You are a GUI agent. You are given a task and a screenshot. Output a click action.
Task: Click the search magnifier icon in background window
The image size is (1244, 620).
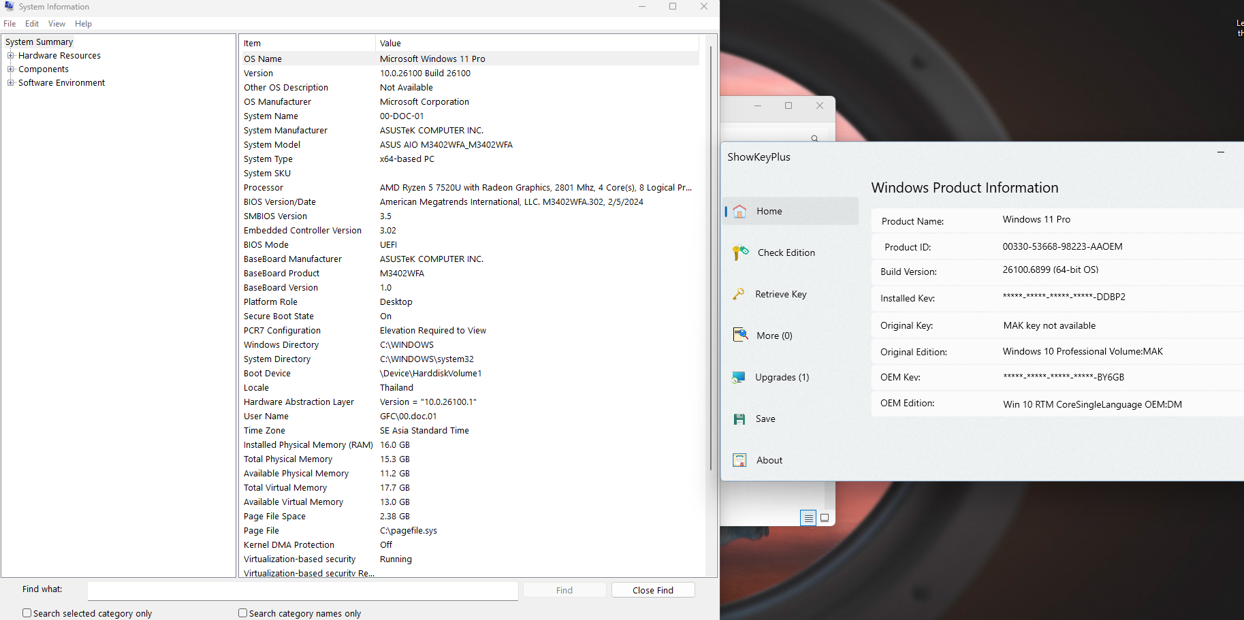click(814, 138)
